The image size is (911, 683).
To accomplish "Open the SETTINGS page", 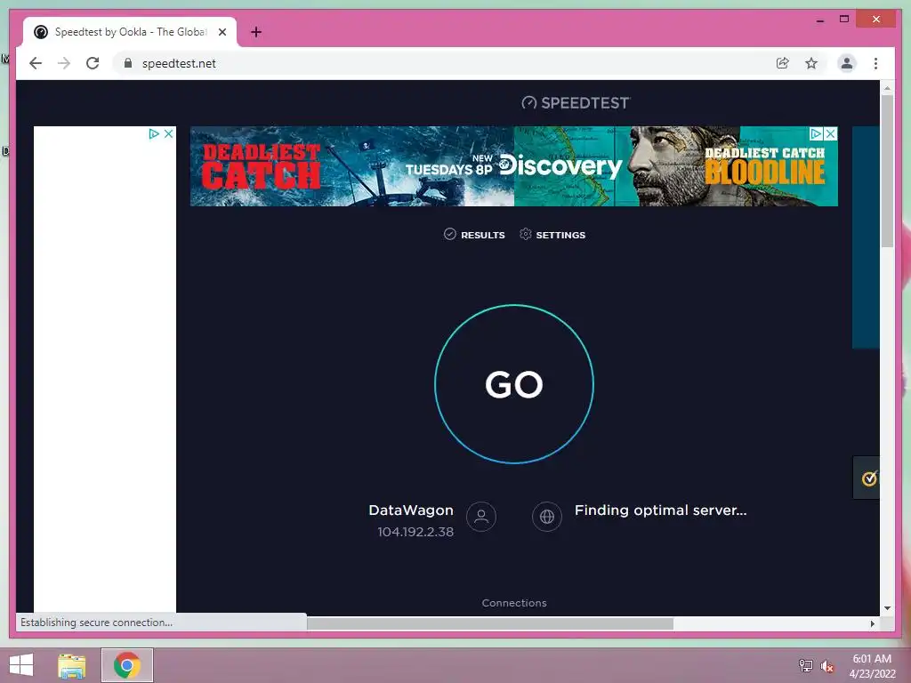I will click(552, 235).
